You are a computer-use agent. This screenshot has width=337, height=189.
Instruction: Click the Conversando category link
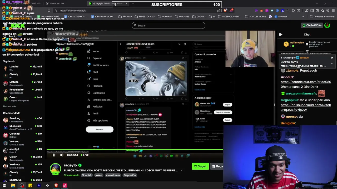(71, 175)
